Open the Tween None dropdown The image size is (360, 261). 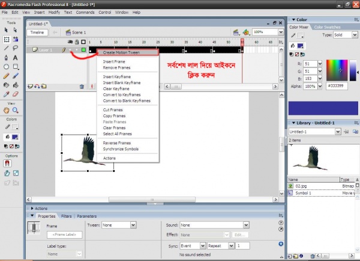[133, 225]
